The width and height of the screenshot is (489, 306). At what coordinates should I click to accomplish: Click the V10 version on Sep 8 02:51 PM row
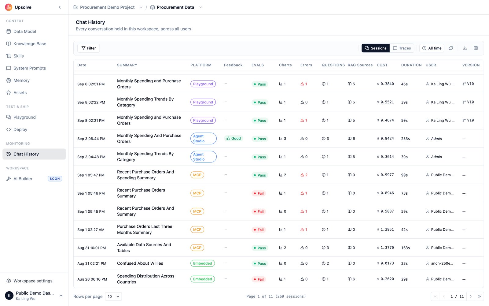pyautogui.click(x=468, y=84)
